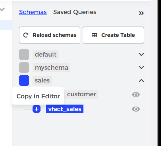Click the circular arrow reload icon

(26, 35)
